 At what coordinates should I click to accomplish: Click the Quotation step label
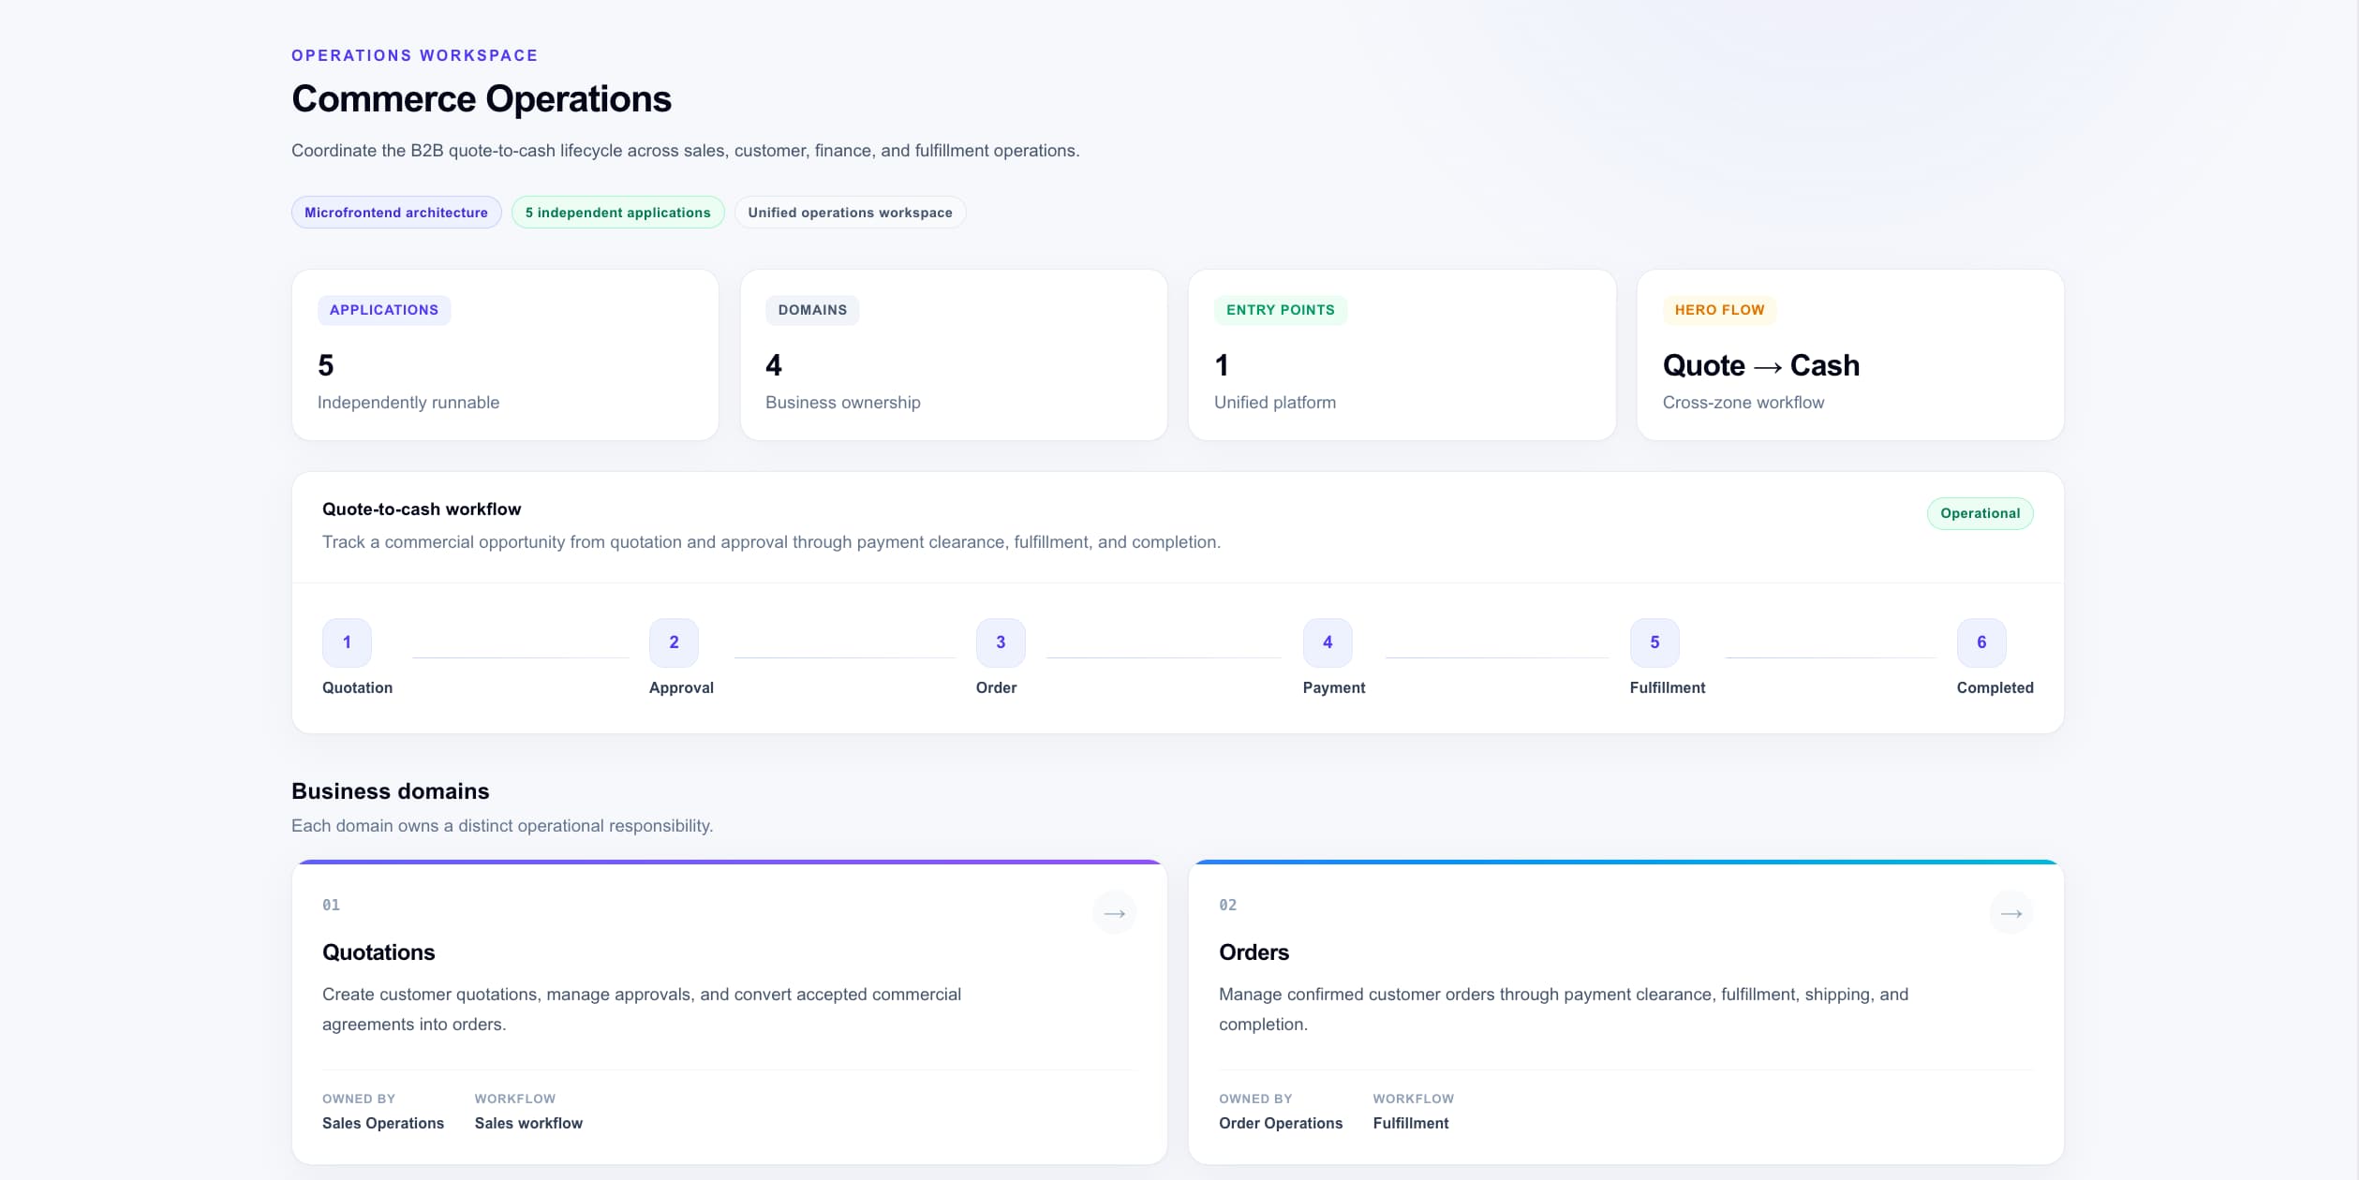point(357,687)
